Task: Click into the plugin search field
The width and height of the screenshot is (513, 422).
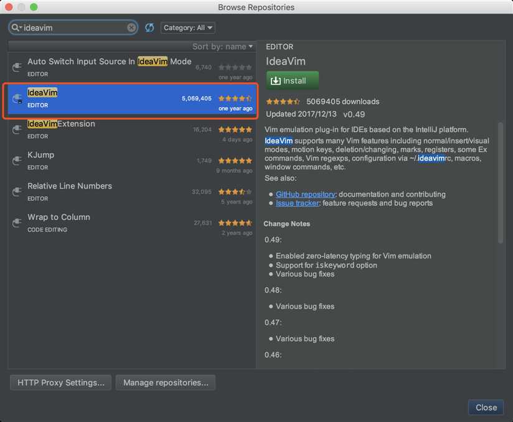Action: 75,27
